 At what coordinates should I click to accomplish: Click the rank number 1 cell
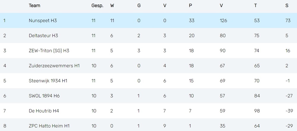pyautogui.click(x=4, y=20)
